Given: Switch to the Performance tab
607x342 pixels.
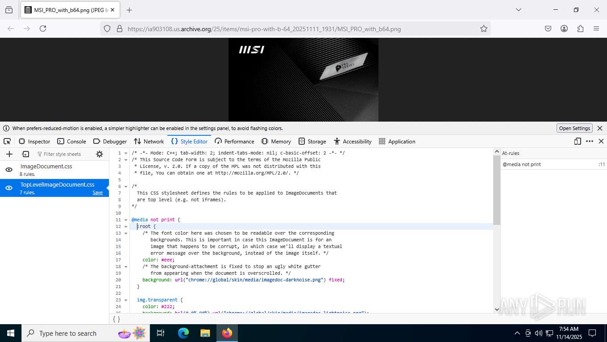Looking at the screenshot, I should click(x=234, y=141).
